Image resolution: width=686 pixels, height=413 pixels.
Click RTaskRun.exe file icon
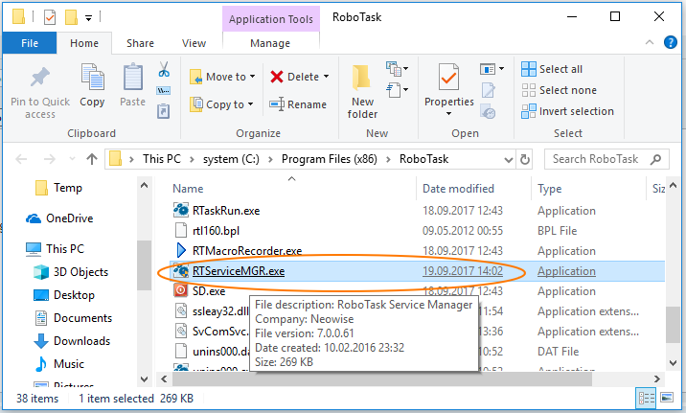click(x=181, y=210)
